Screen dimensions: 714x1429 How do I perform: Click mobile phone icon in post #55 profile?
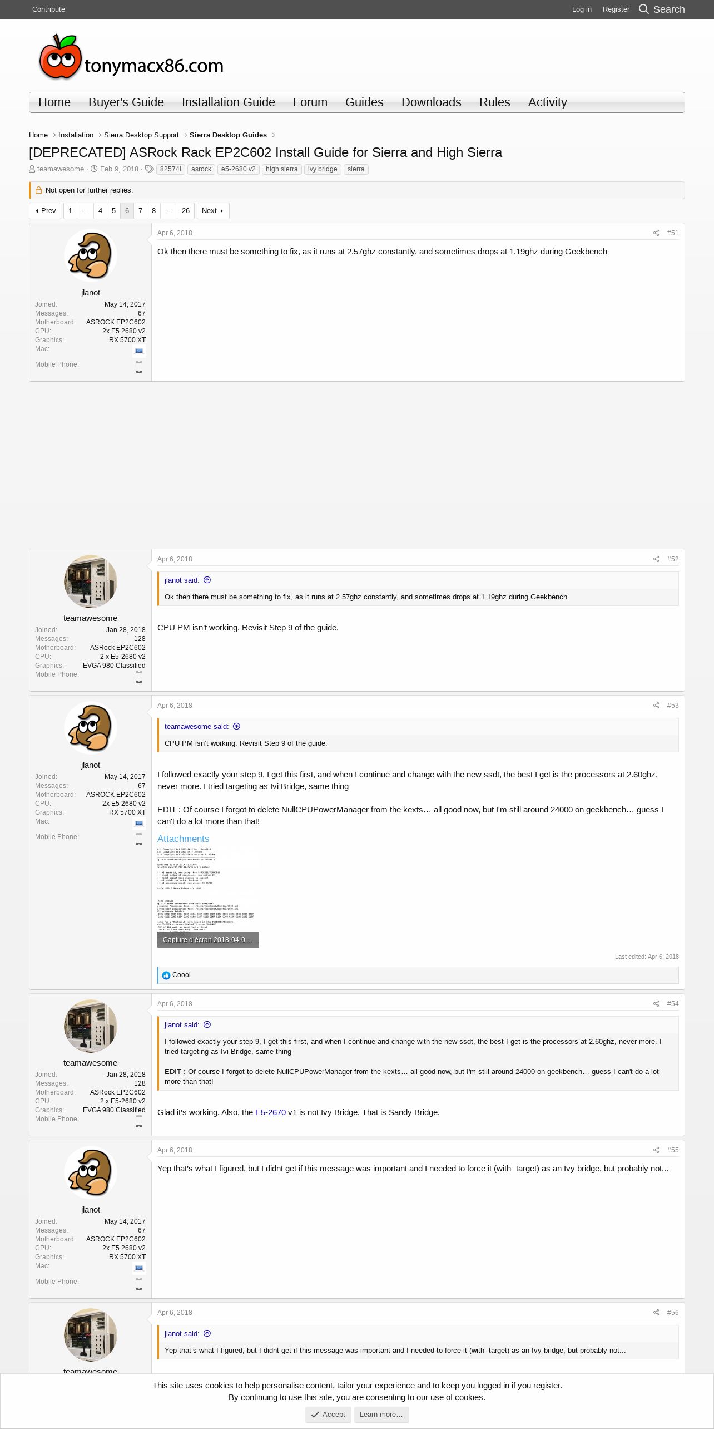coord(139,1284)
